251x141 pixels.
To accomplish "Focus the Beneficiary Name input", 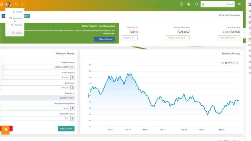I will click(35, 108).
